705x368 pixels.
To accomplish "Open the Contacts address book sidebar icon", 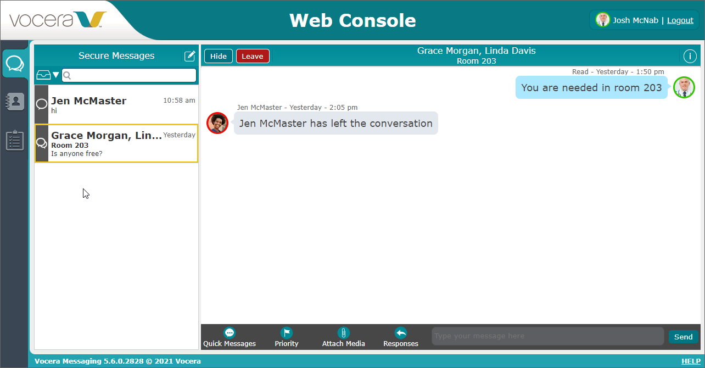I will point(15,102).
